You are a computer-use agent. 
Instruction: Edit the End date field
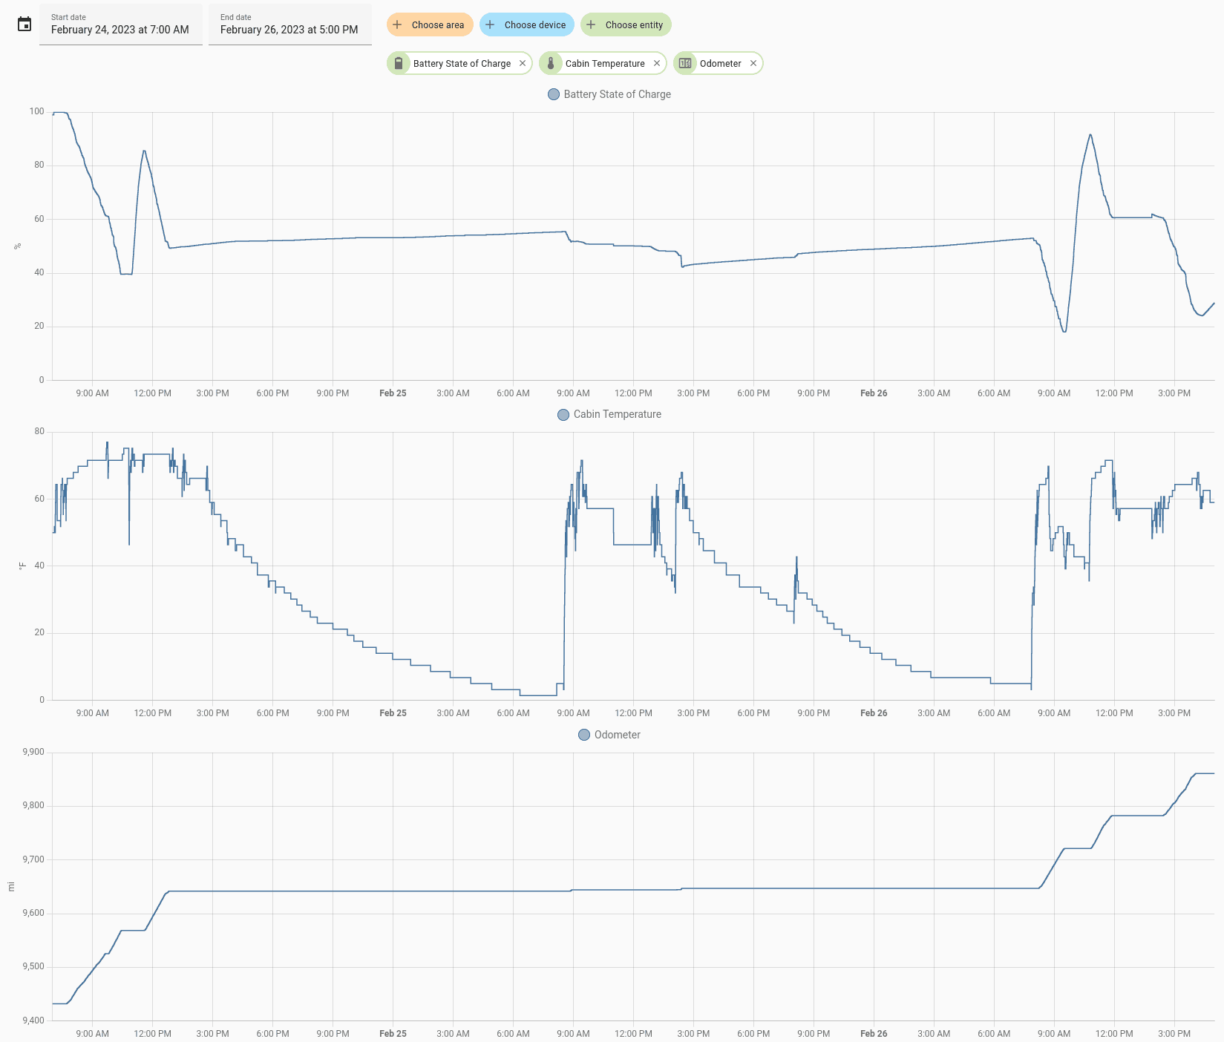(290, 24)
